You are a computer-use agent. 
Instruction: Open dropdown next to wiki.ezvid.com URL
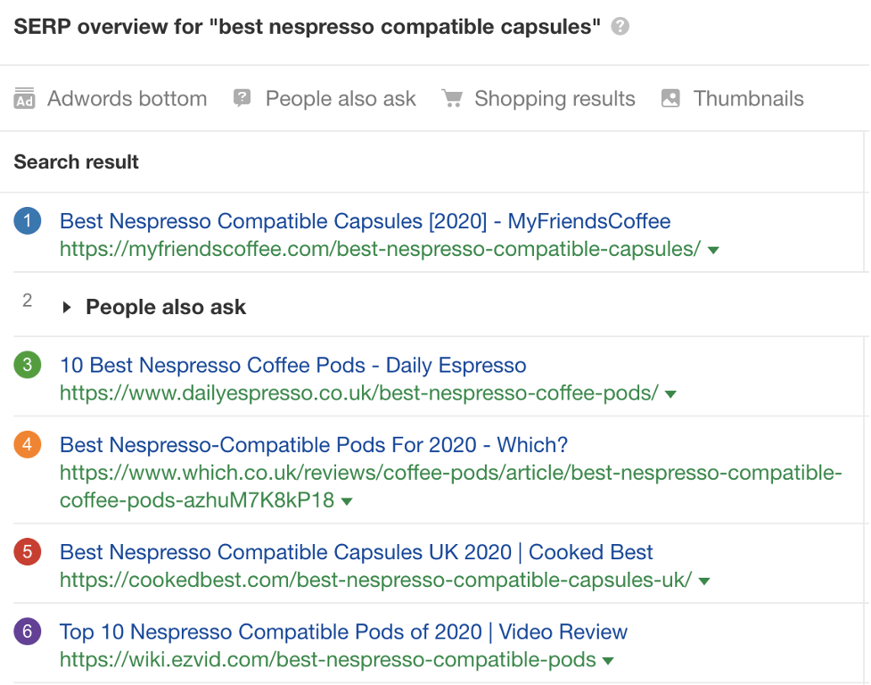coord(608,662)
